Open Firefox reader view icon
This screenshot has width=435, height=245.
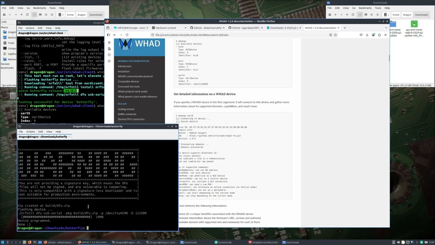click(x=330, y=35)
